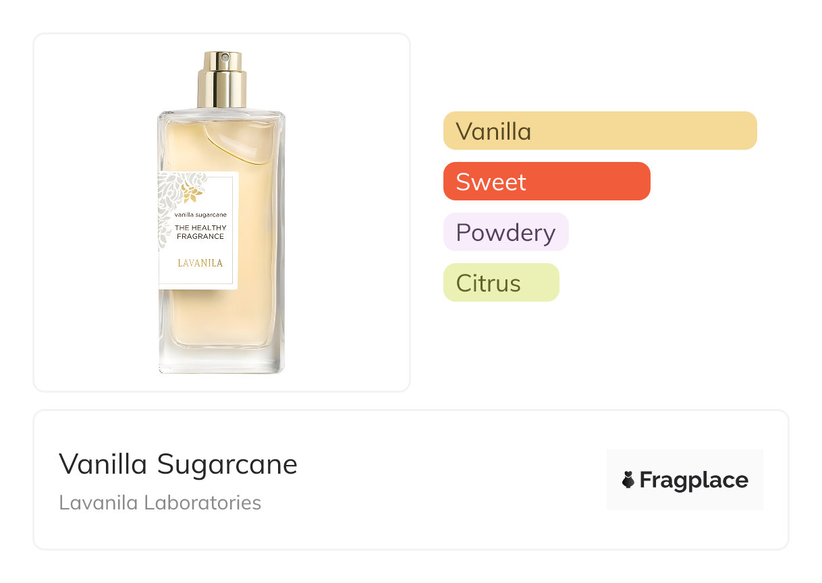This screenshot has width=822, height=583.
Task: Click the gold LAVANILA text on label
Action: (200, 263)
